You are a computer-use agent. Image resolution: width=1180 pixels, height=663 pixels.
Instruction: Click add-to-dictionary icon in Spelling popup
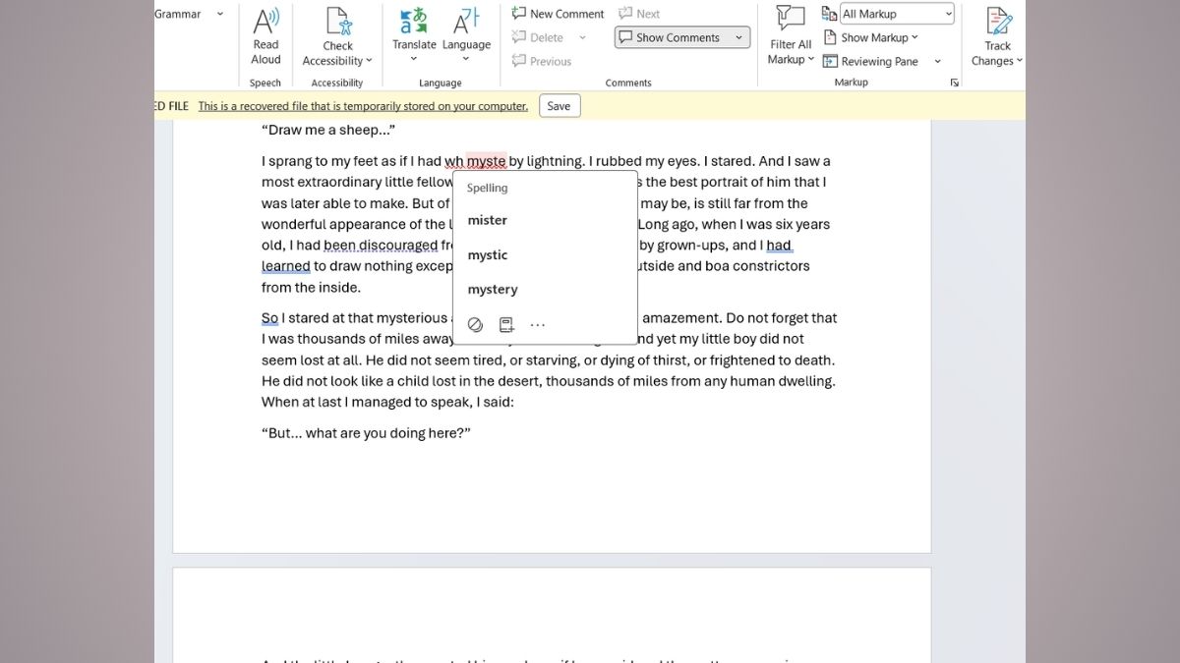(506, 324)
